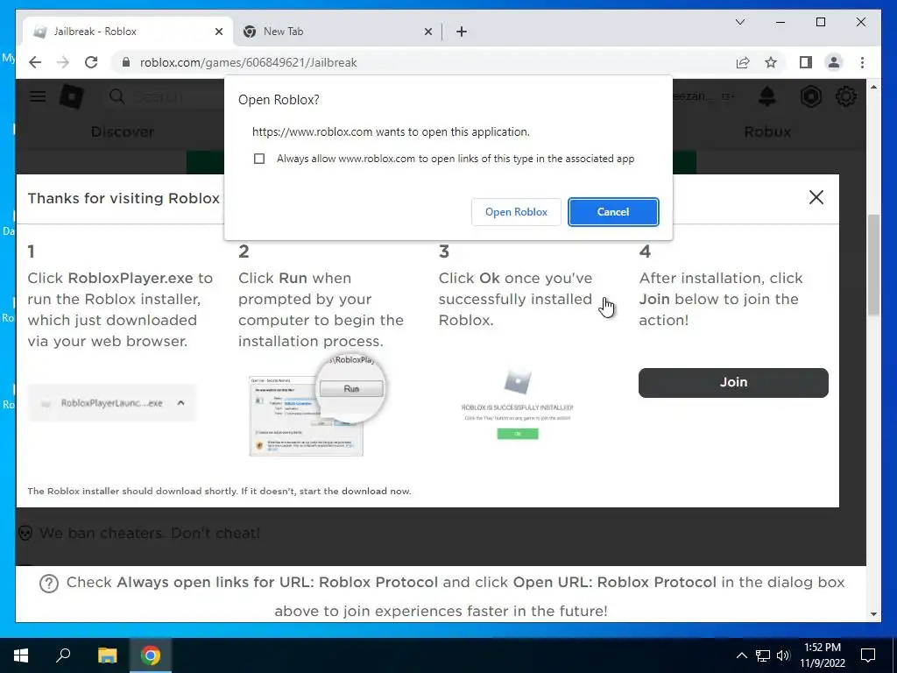Reload the current page
The image size is (897, 673).
[91, 62]
